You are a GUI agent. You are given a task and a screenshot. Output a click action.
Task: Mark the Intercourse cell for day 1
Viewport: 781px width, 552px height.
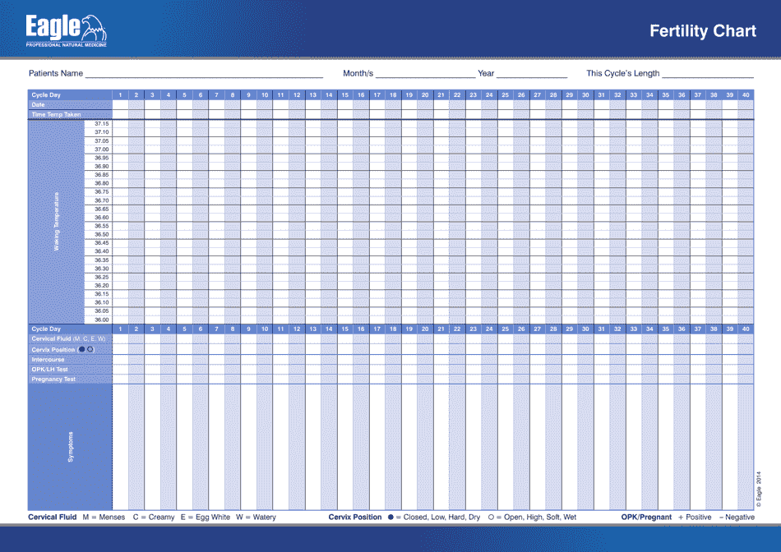118,358
